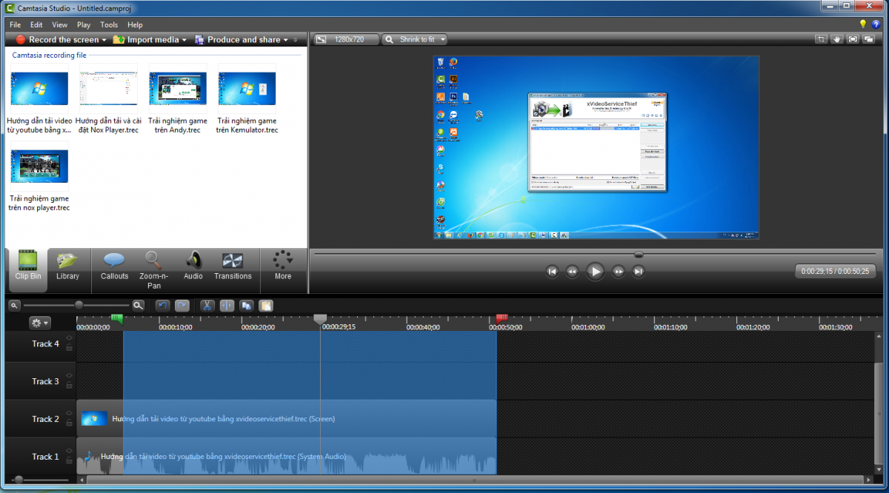Viewport: 889px width, 493px height.
Task: Open the Transitions panel
Action: point(233,265)
